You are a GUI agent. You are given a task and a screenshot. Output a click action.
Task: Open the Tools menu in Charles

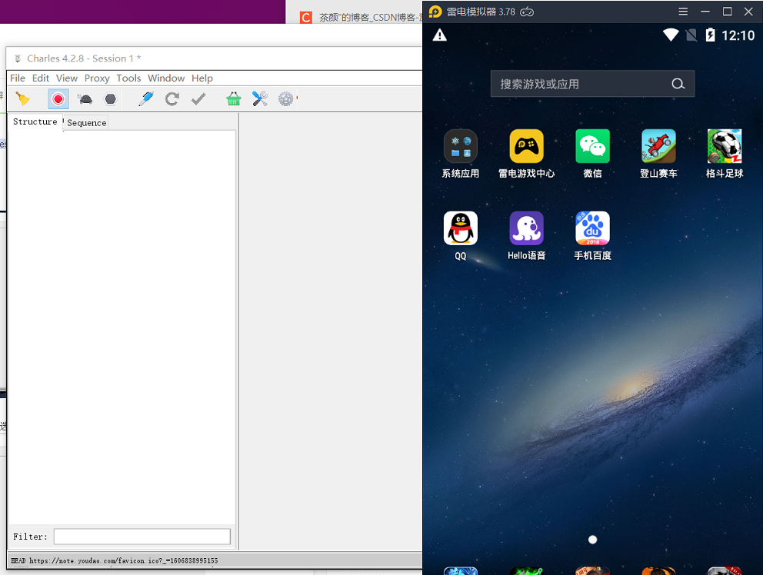(x=128, y=78)
